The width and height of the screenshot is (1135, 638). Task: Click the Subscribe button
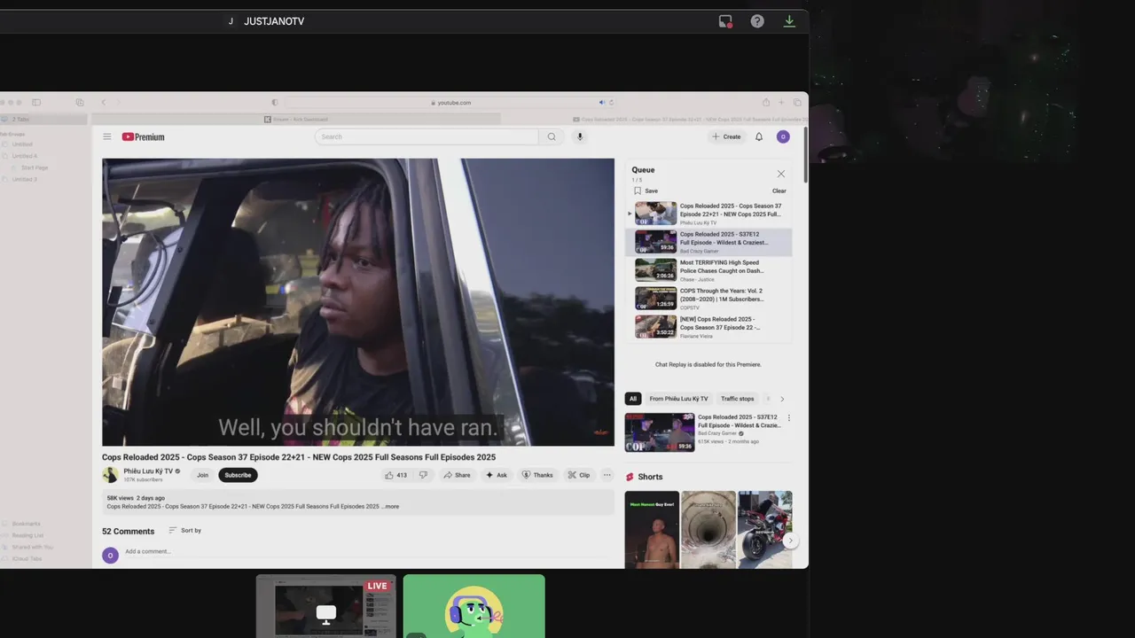click(x=238, y=475)
